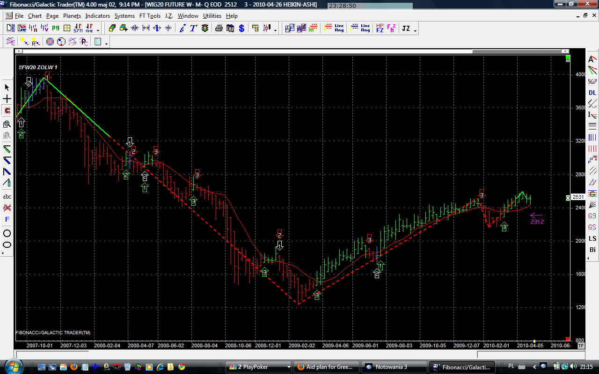Screen dimensions: 599x374
Task: Click the red square at chart bottom-right
Action: [568, 339]
